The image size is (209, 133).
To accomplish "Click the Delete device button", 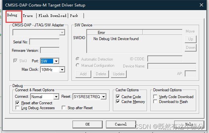I will coord(101,74).
